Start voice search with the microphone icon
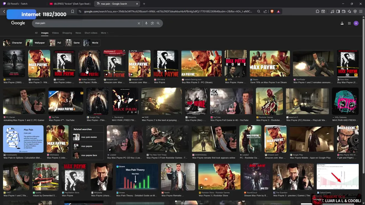The image size is (365, 205). 146,23
